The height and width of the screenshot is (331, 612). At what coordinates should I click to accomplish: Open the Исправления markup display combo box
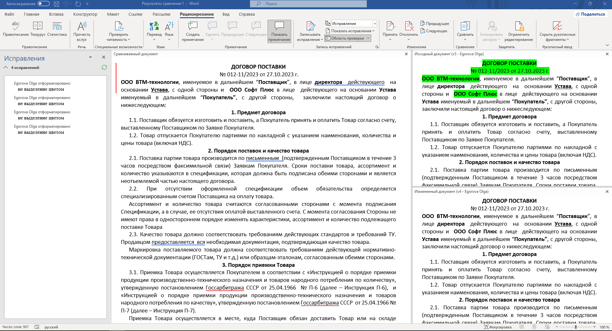(354, 24)
